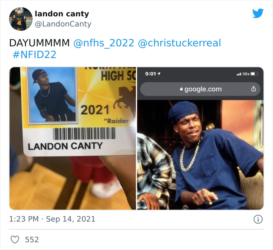Follow the #NFID22 hashtag

[x=34, y=55]
